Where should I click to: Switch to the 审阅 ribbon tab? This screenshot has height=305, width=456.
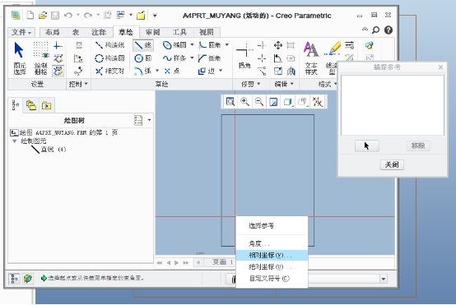152,32
